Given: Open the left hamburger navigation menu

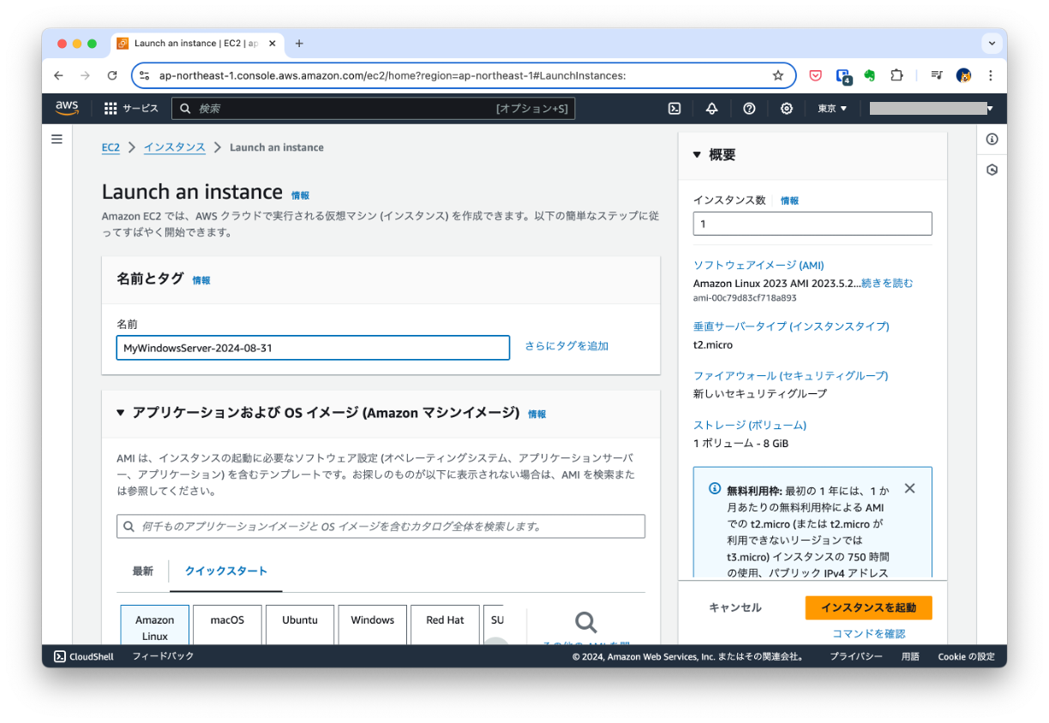Looking at the screenshot, I should (x=57, y=139).
